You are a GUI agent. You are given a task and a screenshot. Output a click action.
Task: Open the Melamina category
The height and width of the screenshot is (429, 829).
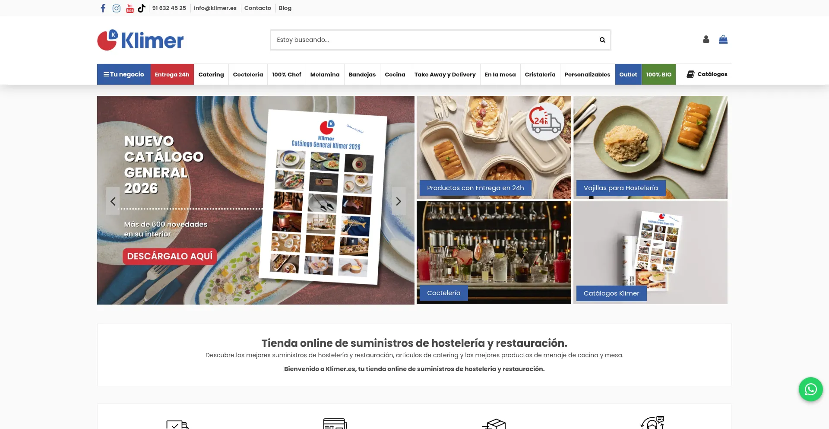[x=325, y=74]
